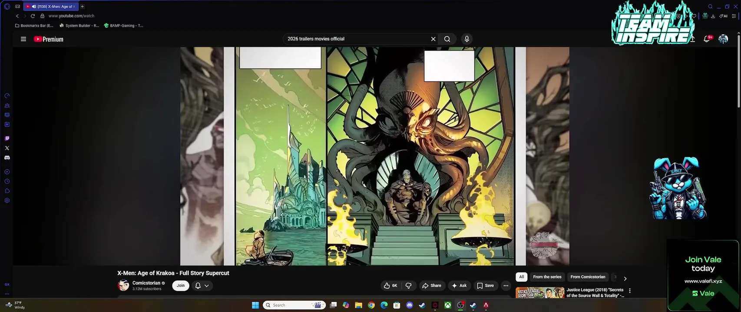Open the GX Corner gamepad icon
The image size is (741, 312).
click(17, 6)
